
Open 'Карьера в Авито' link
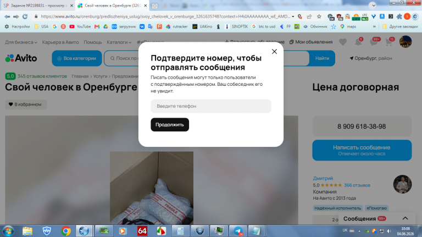coord(60,42)
